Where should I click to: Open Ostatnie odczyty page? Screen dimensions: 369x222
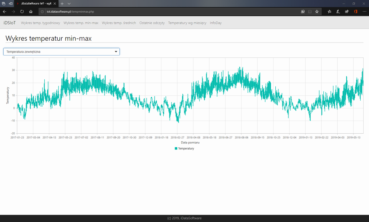(152, 23)
